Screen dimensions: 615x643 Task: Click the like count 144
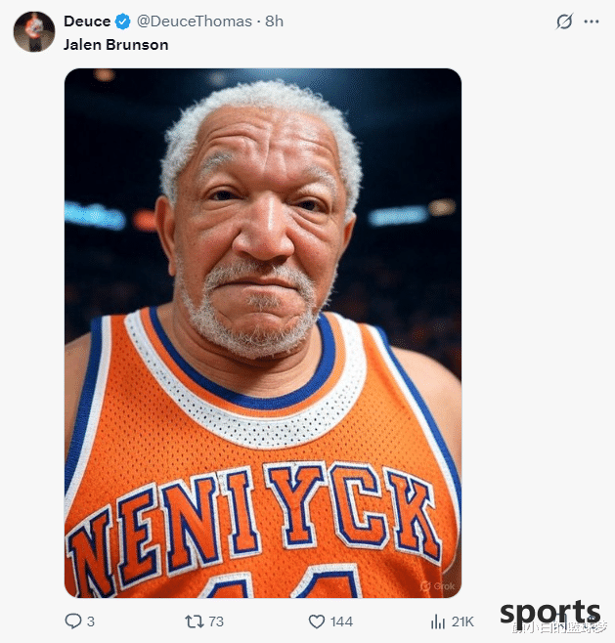pyautogui.click(x=342, y=622)
